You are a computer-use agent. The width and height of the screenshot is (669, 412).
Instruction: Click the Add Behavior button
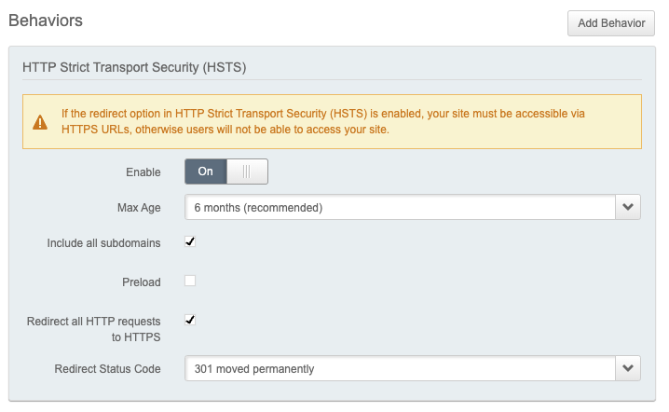(610, 23)
